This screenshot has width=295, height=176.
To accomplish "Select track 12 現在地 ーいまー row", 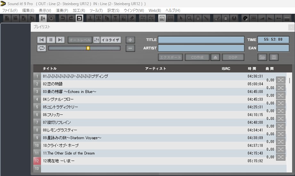I will tap(160, 161).
